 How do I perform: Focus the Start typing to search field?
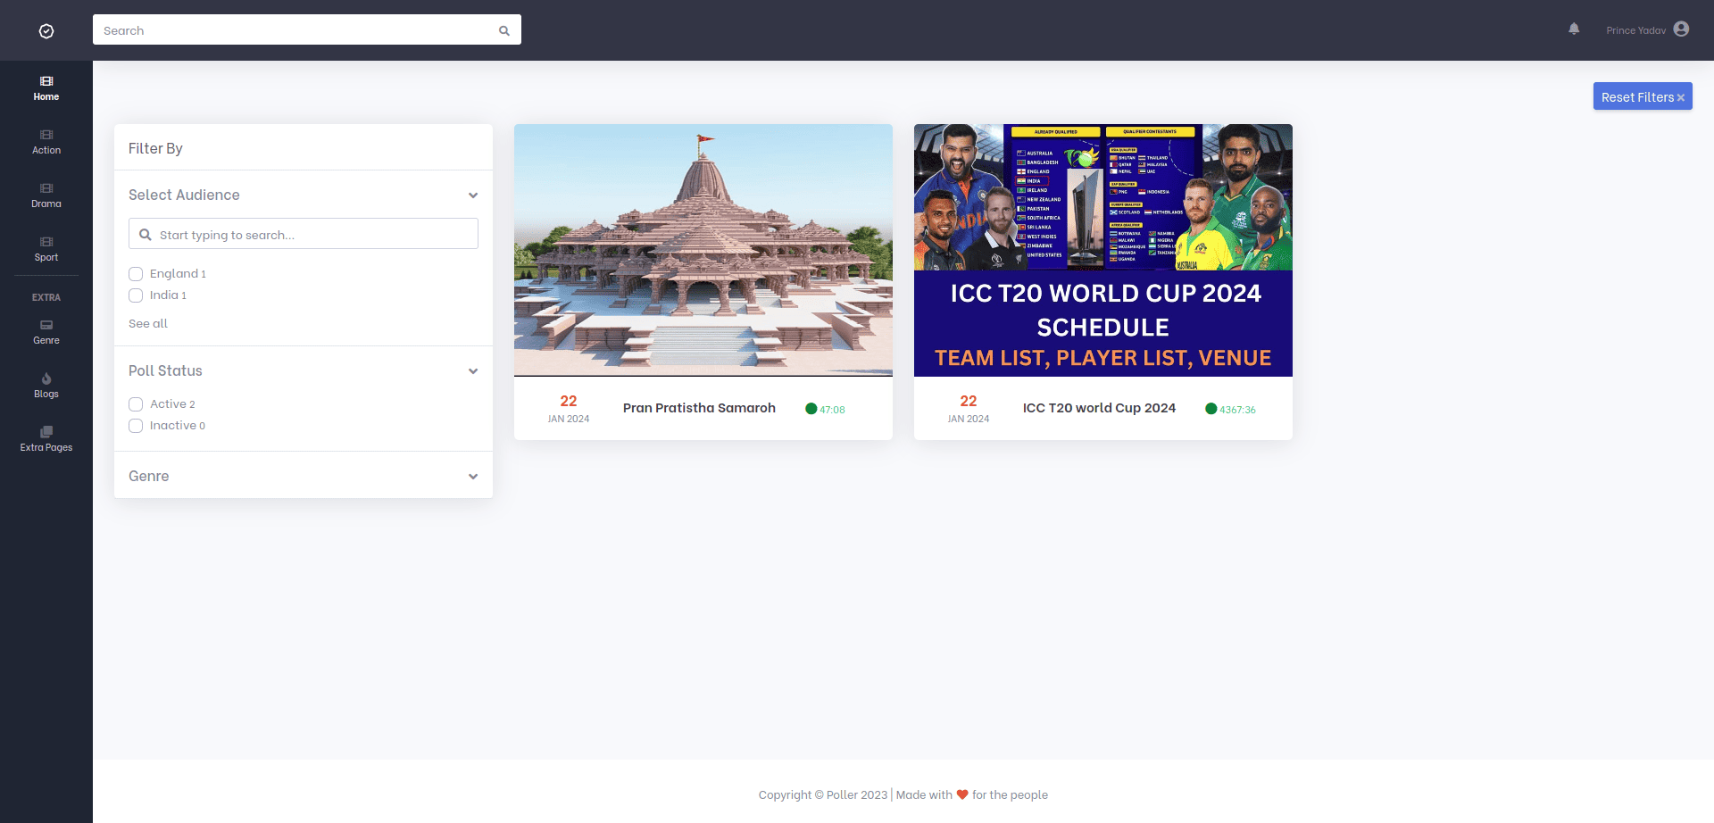[304, 234]
